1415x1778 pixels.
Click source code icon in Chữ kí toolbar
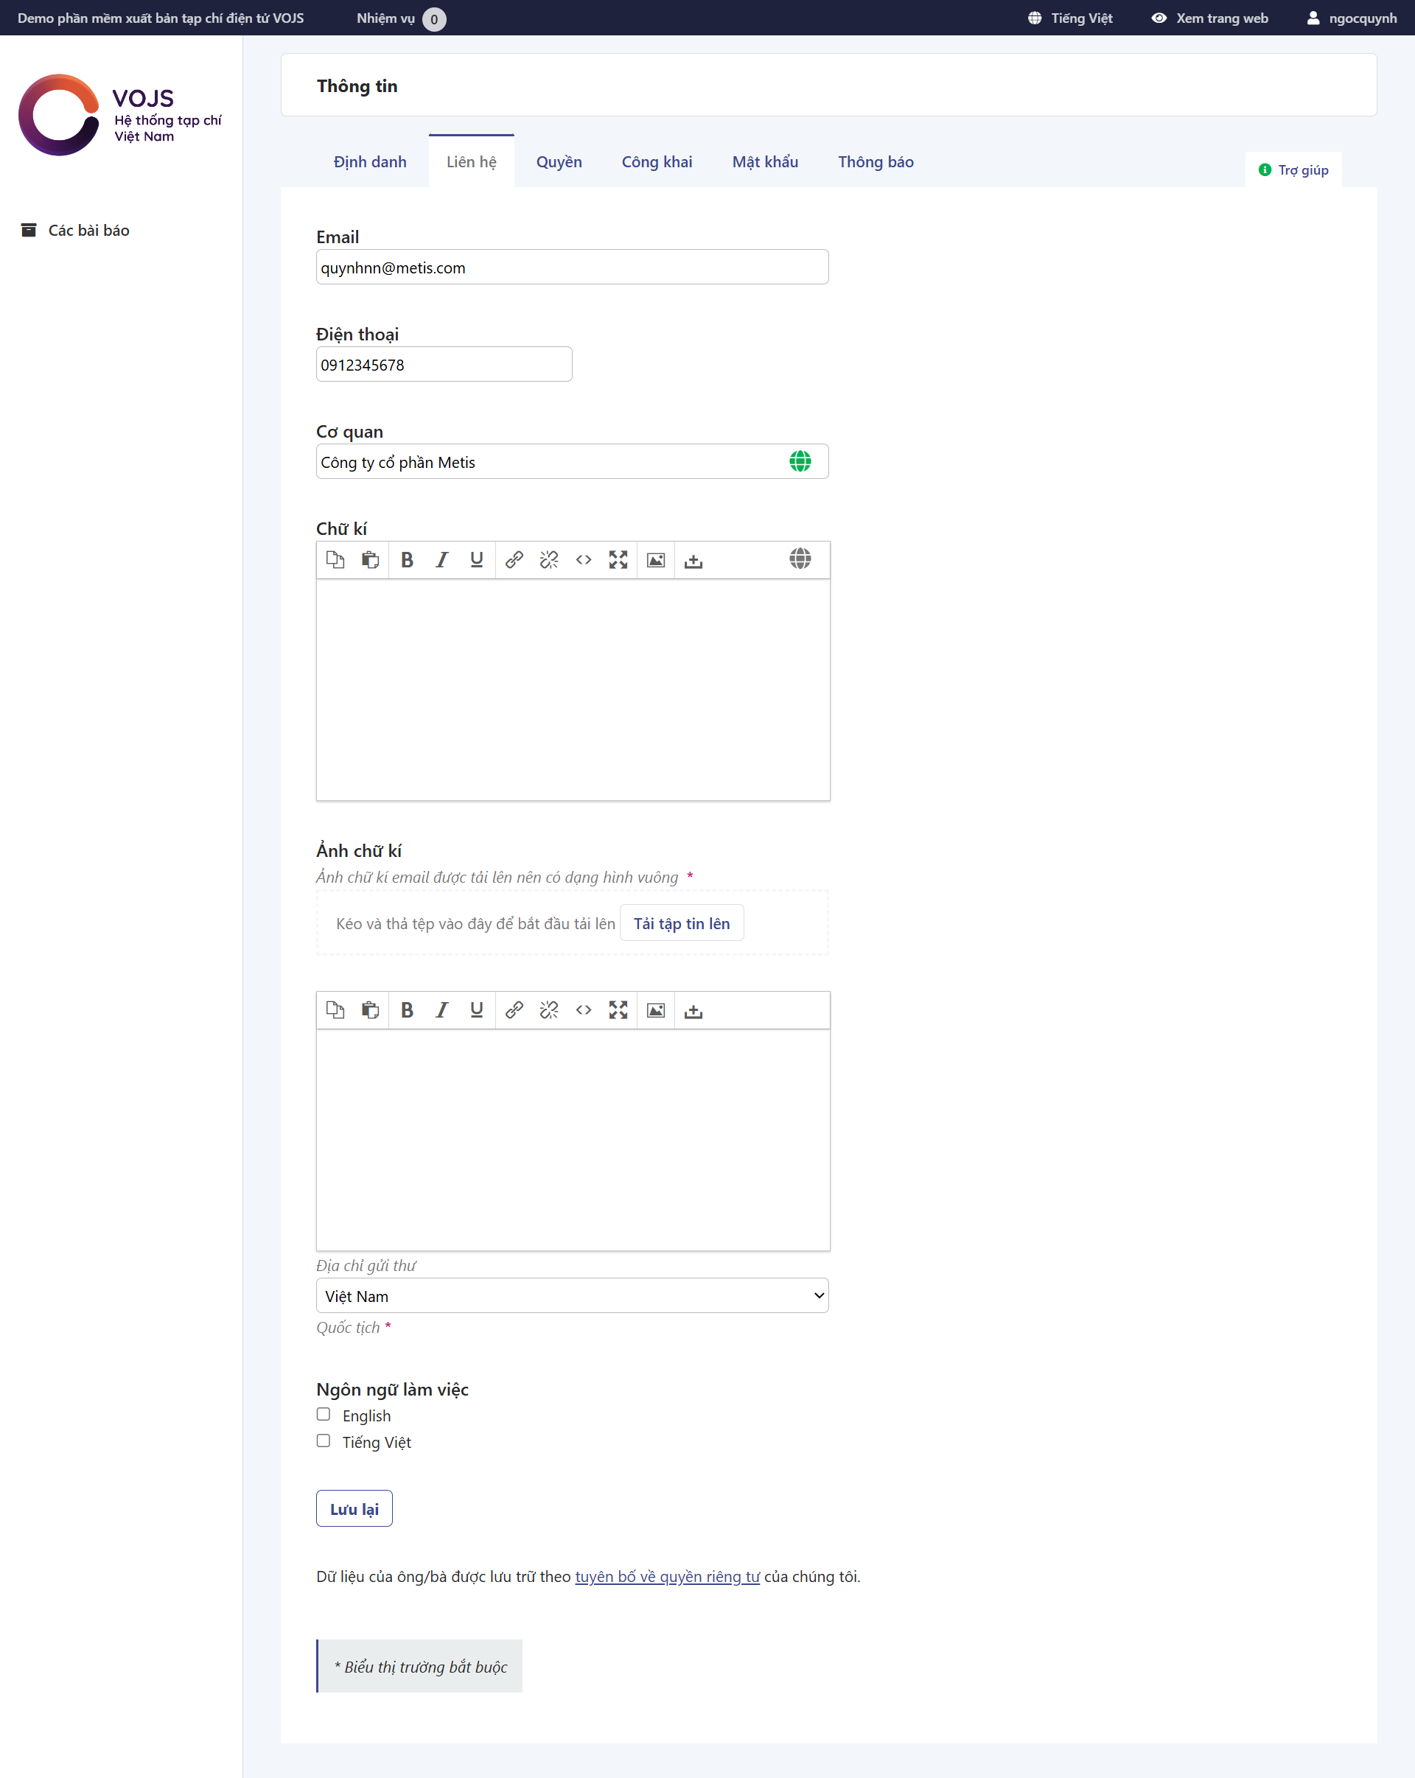tap(584, 560)
